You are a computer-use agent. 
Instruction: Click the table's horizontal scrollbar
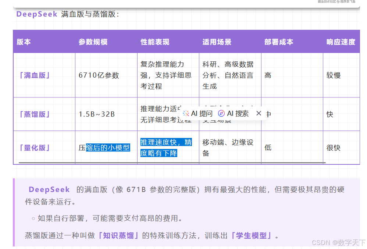point(172,163)
